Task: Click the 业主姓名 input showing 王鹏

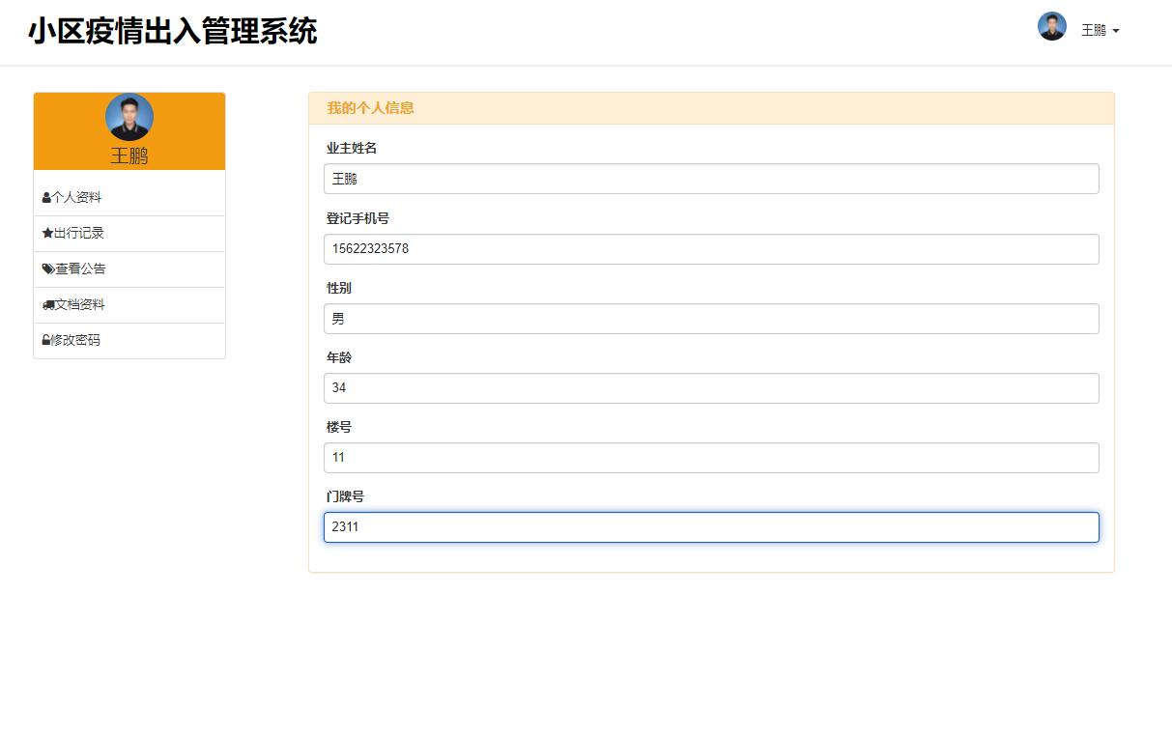Action: [x=711, y=179]
